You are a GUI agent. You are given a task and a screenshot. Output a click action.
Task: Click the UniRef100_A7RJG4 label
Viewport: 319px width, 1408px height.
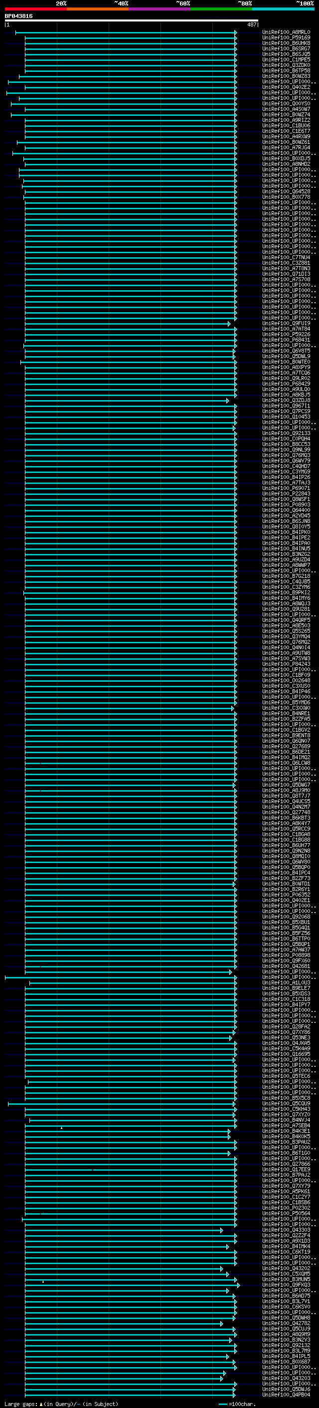pyautogui.click(x=286, y=147)
